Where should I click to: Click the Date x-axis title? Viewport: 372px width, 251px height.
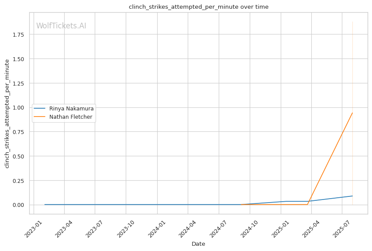[198, 244]
